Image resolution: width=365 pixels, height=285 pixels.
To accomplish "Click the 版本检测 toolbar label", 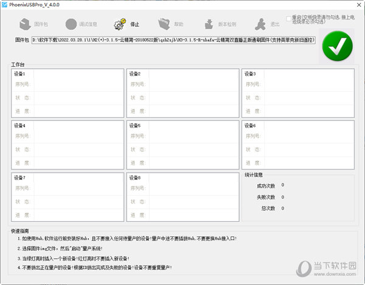I will [x=227, y=24].
